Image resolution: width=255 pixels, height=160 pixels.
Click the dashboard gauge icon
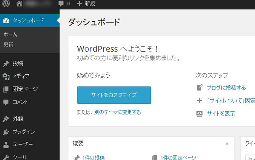pyautogui.click(x=6, y=21)
